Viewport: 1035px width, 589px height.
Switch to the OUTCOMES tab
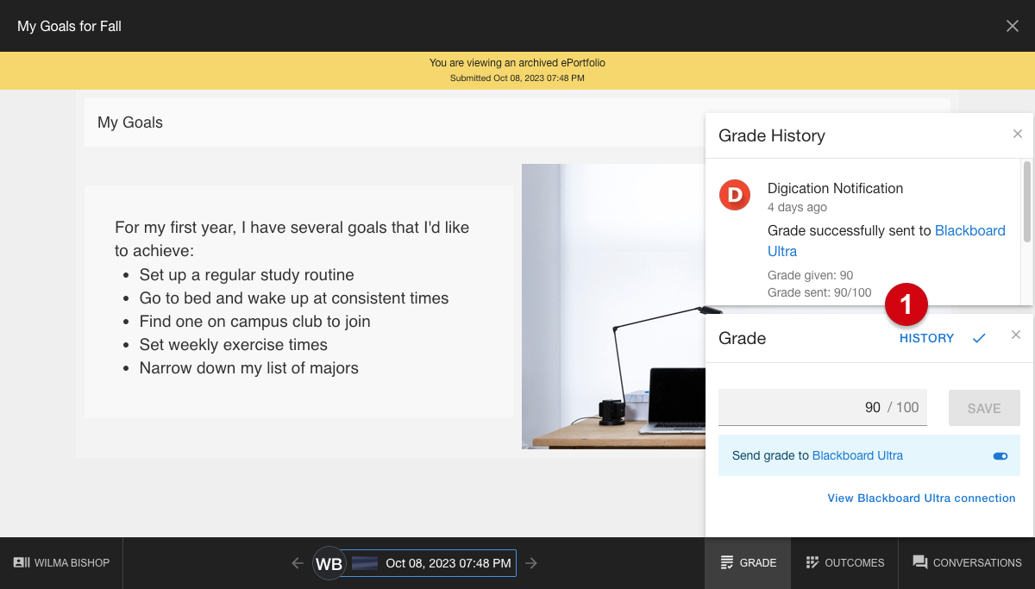(x=845, y=562)
